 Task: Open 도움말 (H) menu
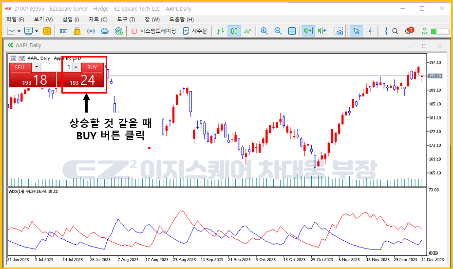181,19
